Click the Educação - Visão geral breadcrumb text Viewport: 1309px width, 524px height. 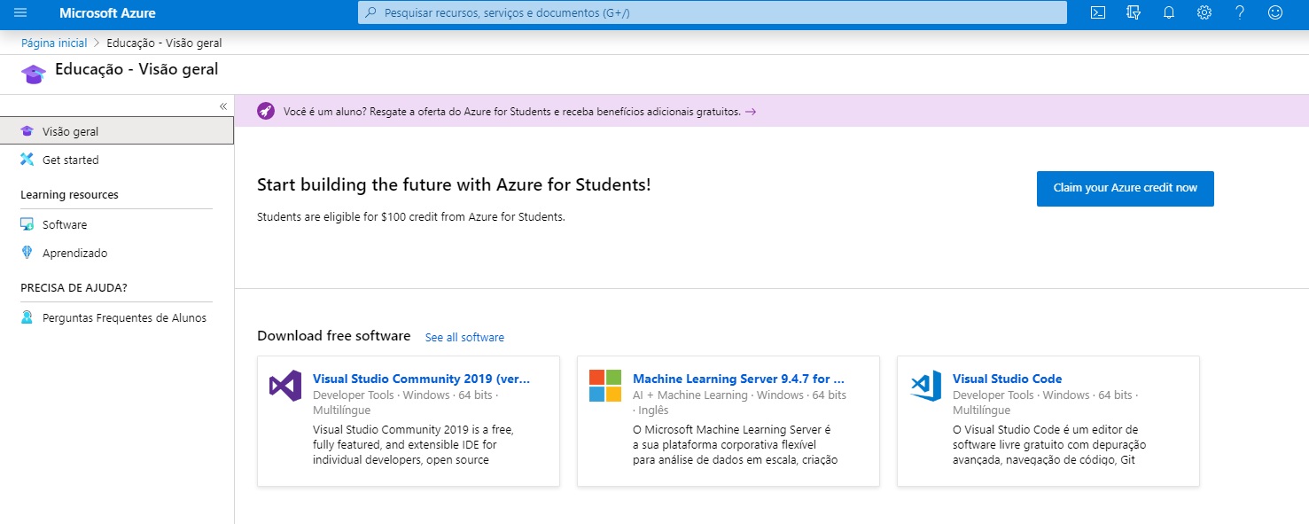(x=164, y=43)
